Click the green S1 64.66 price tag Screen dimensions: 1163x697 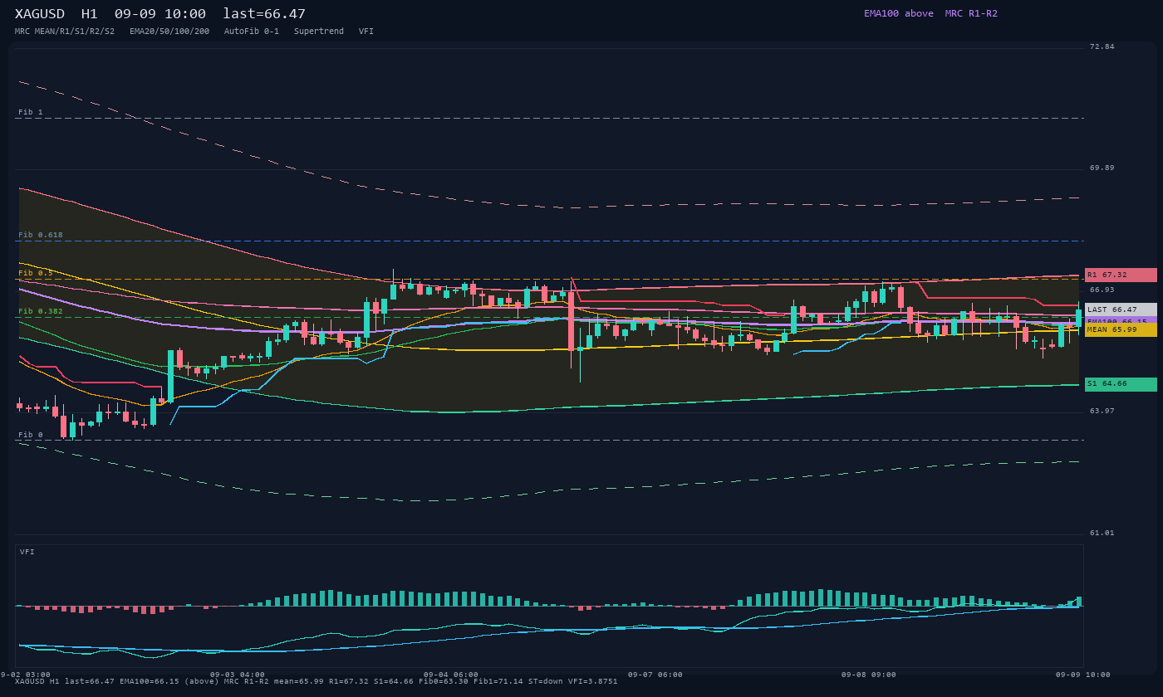click(x=1121, y=384)
